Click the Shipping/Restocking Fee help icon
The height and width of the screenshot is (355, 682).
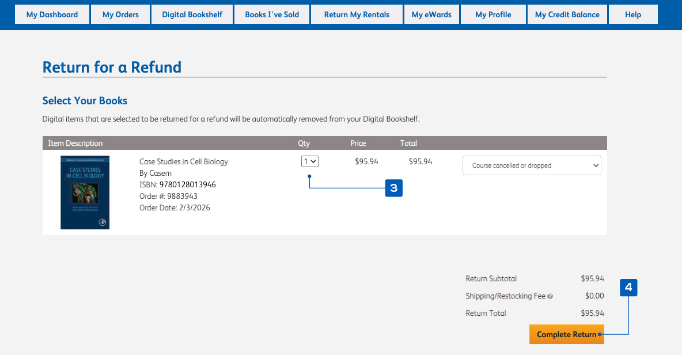coord(550,297)
